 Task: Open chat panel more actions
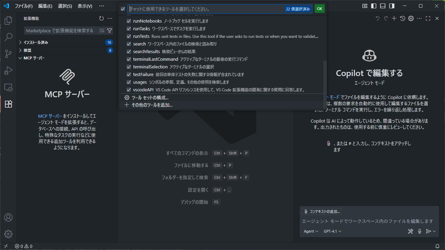coord(419,18)
